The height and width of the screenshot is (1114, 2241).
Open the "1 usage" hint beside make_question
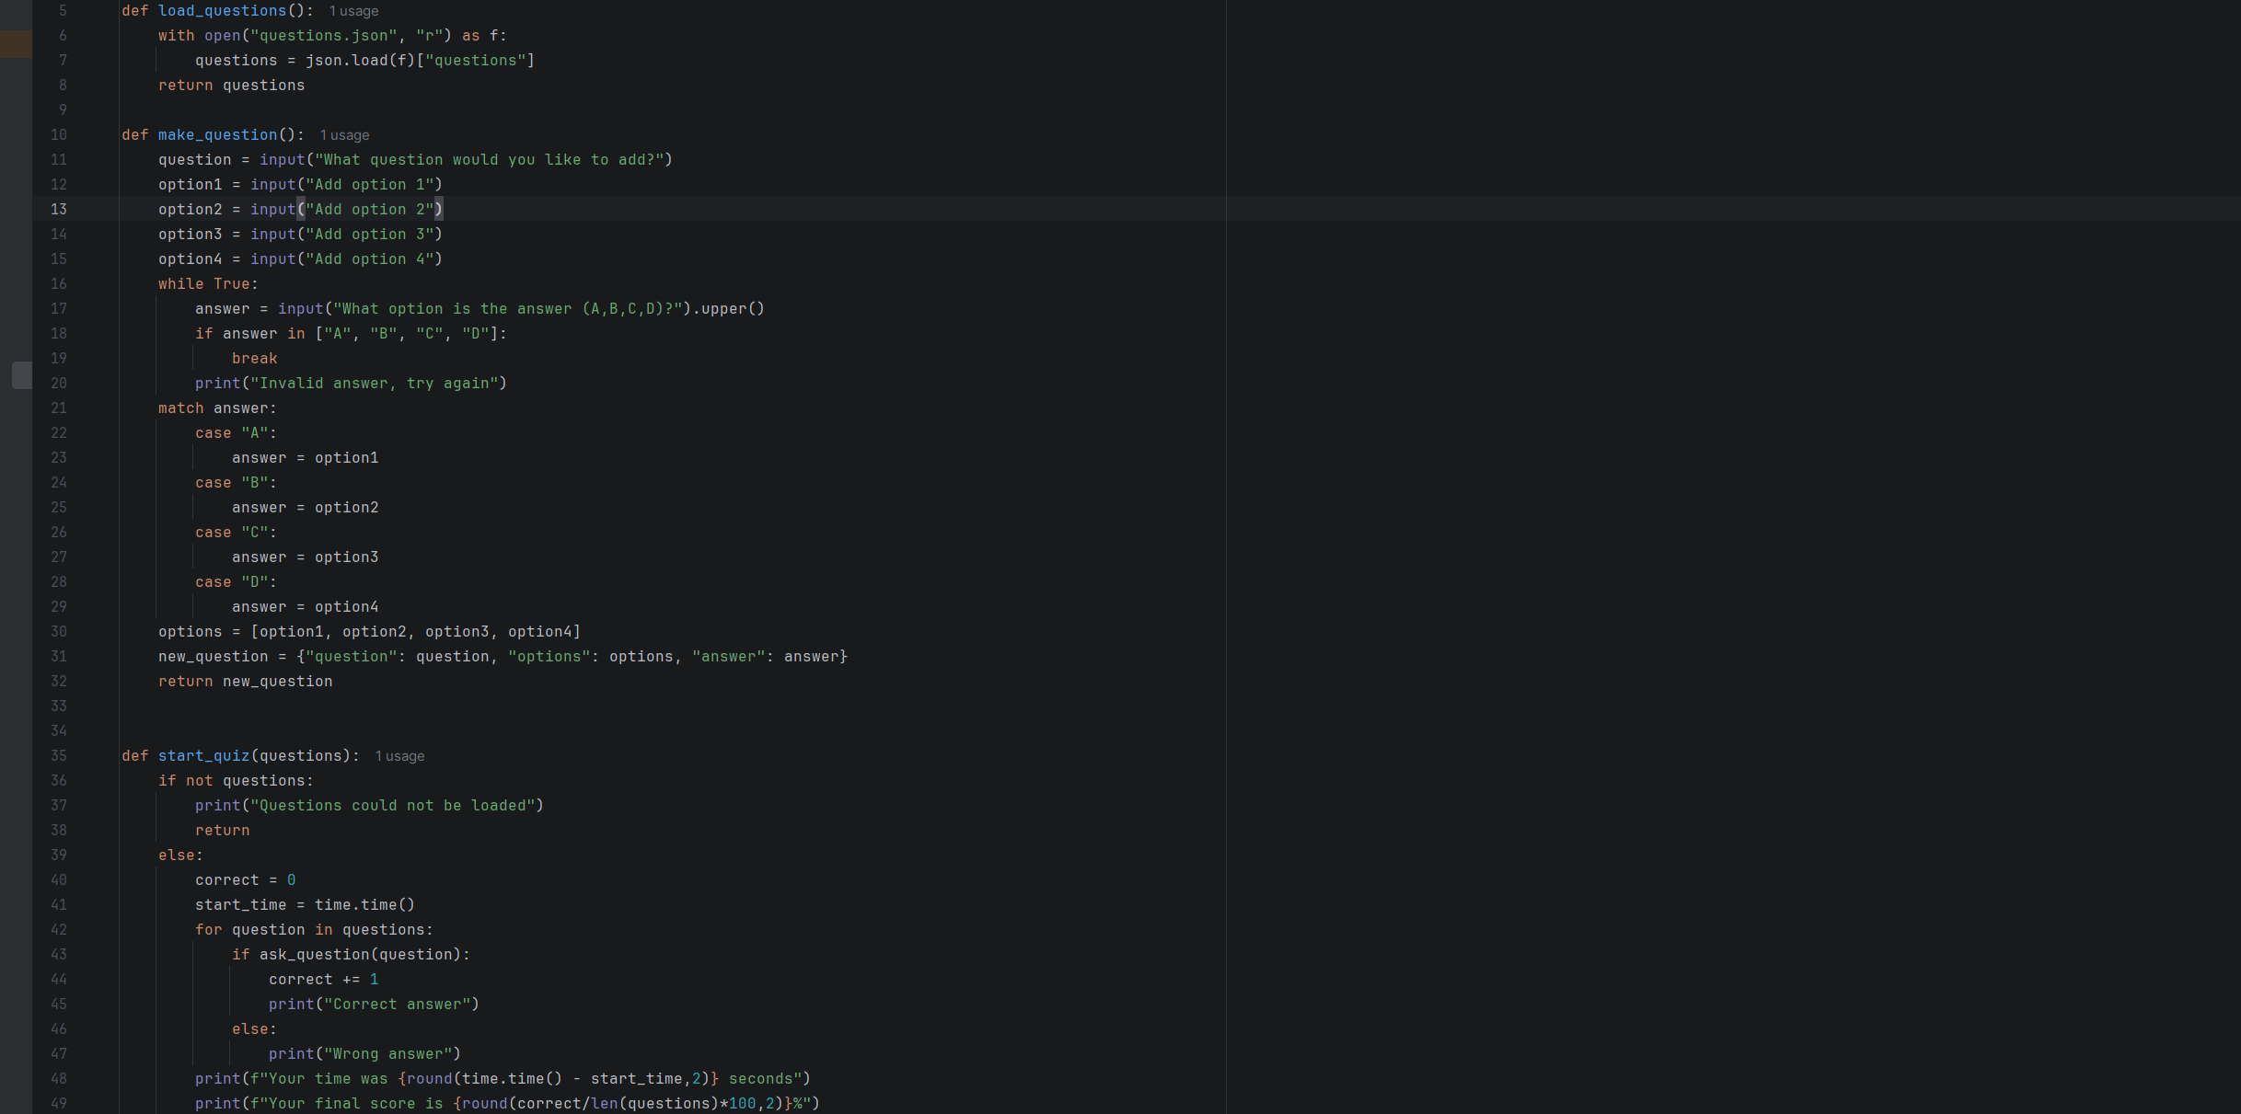click(344, 135)
